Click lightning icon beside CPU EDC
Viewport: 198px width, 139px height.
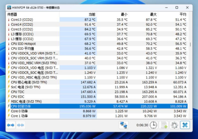click(9, 97)
